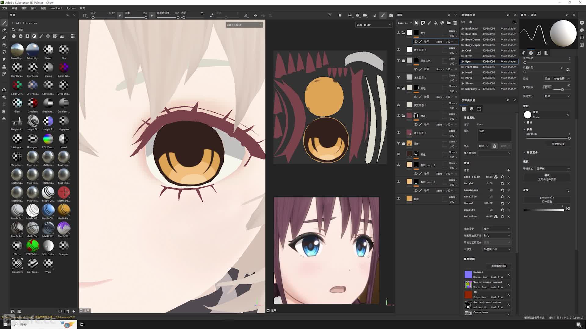Click the search field in the assets panel
This screenshot has width=586, height=329.
click(x=43, y=30)
